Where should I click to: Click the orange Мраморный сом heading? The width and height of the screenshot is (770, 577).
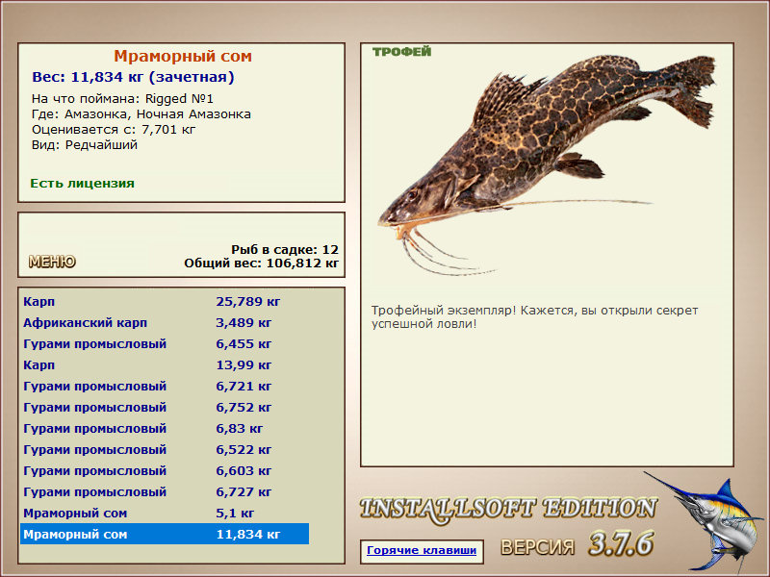(x=183, y=56)
